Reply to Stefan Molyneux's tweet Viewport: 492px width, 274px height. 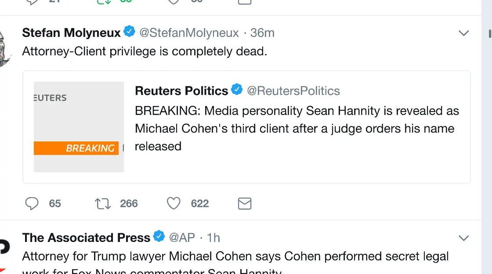point(32,204)
